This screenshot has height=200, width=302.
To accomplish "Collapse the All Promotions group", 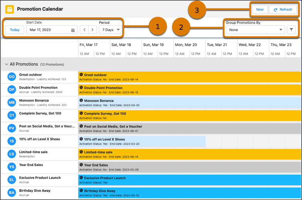I will (7, 64).
